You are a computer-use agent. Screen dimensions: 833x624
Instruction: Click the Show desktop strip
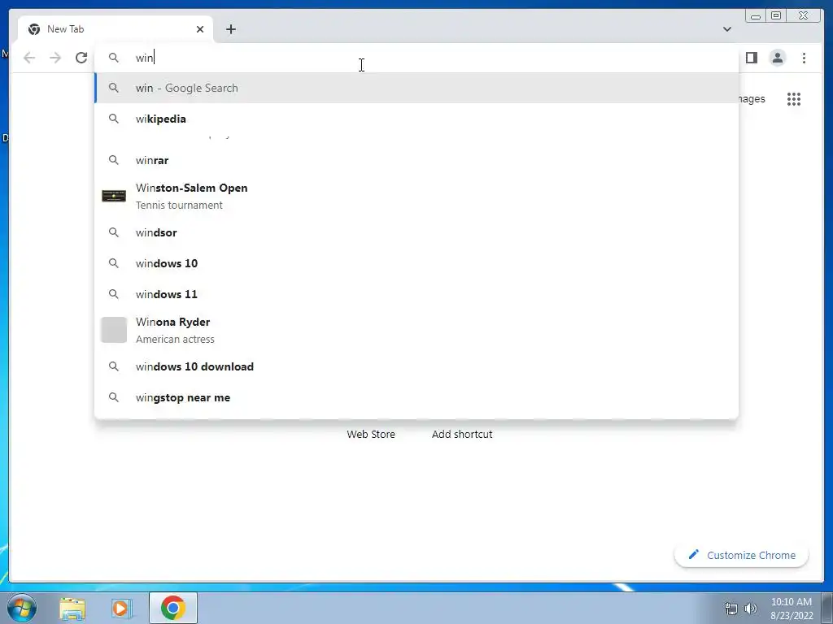(x=827, y=608)
